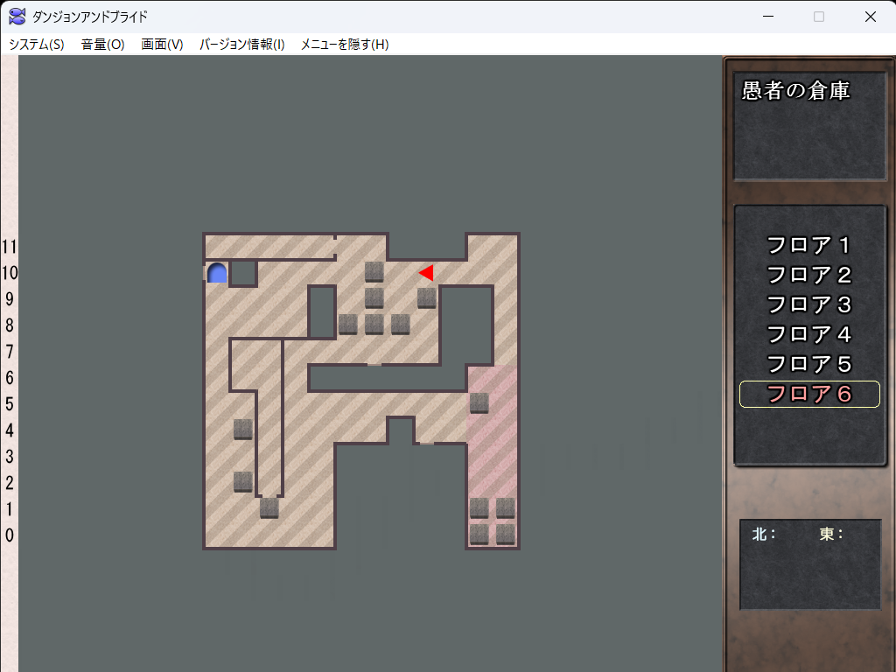Click the lone stone block at row 5
896x672 pixels.
479,402
